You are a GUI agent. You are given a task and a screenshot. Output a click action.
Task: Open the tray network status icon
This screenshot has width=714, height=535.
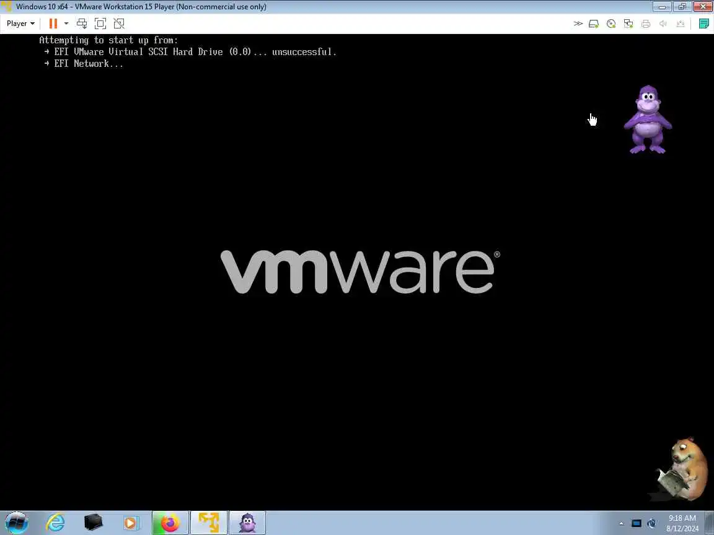(651, 524)
